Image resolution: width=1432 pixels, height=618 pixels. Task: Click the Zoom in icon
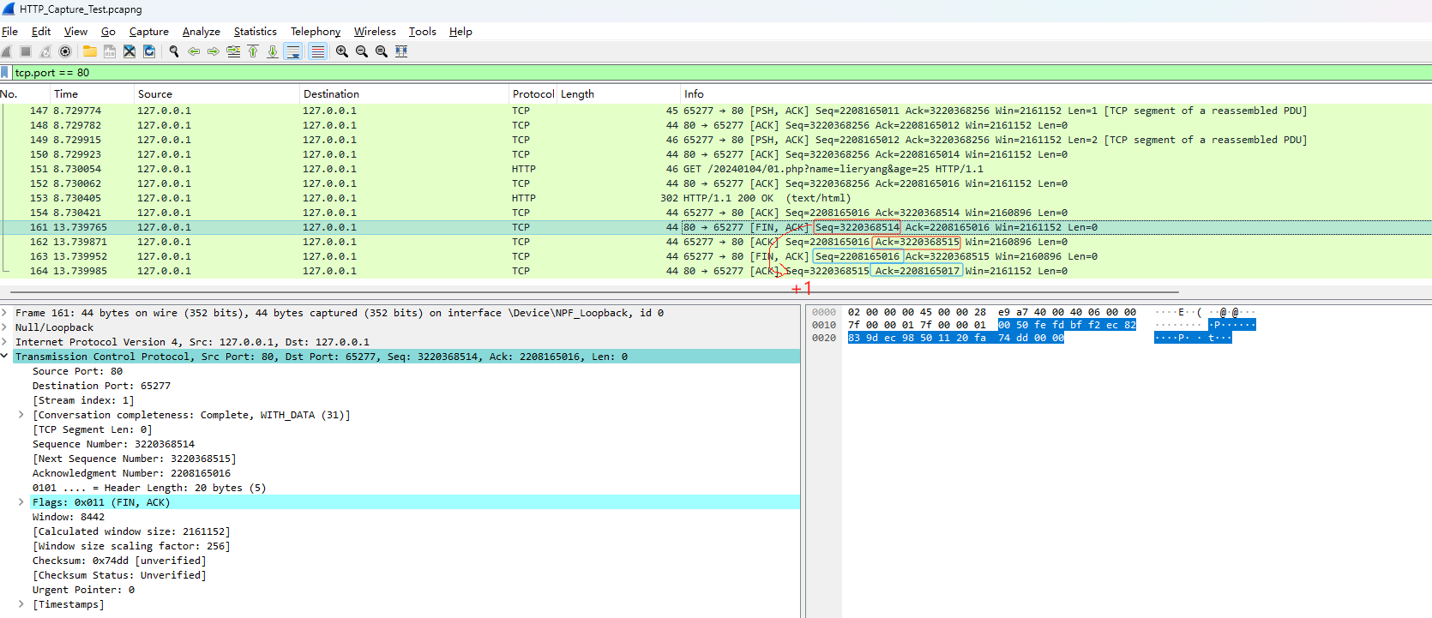tap(342, 51)
